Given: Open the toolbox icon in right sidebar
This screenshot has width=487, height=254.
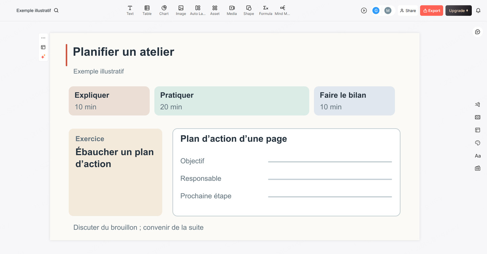Looking at the screenshot, I should 478,168.
